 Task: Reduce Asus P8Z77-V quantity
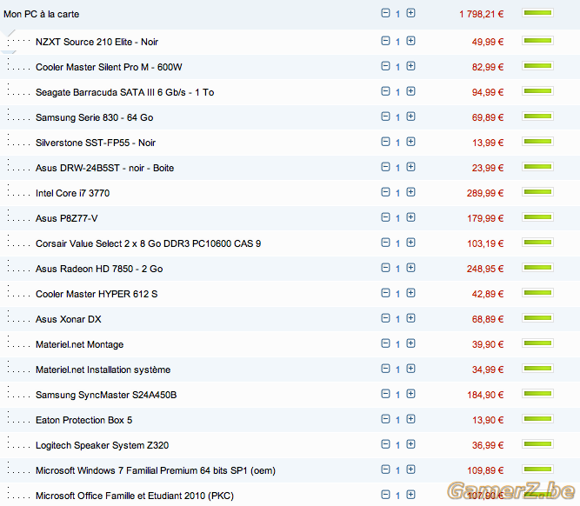pos(385,217)
